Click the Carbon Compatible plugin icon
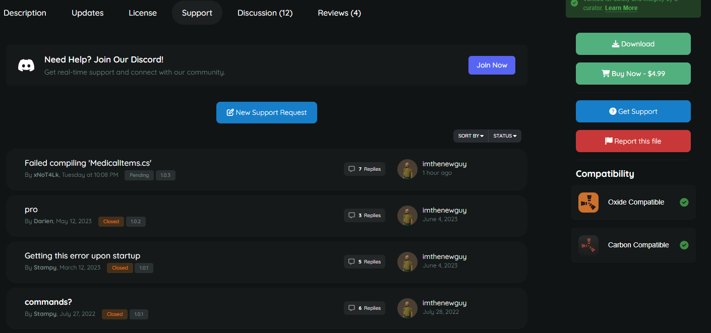The width and height of the screenshot is (711, 333). pyautogui.click(x=588, y=245)
